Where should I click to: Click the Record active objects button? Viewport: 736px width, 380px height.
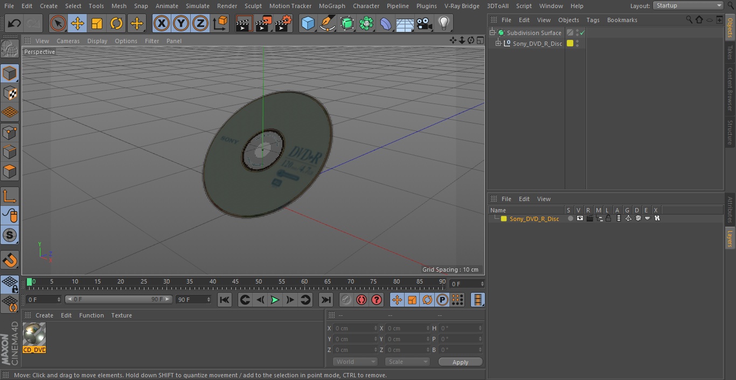(346, 300)
